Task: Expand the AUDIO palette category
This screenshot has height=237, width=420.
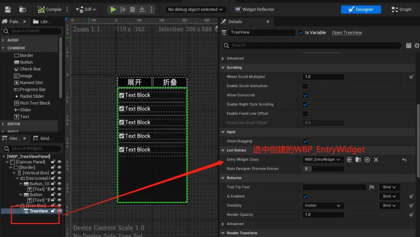Action: (x=3, y=40)
